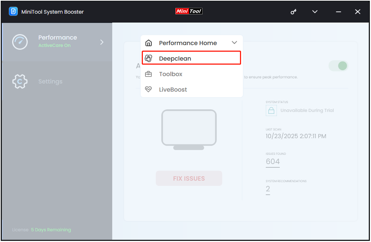The width and height of the screenshot is (371, 242).
Task: Click the home icon beside Performance Home
Action: click(148, 43)
